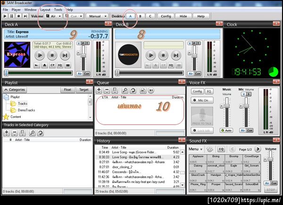Trigger the Applause sound effect pad

pos(198,159)
